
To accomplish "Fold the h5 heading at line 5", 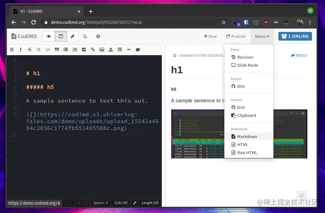I will pos(22,88).
